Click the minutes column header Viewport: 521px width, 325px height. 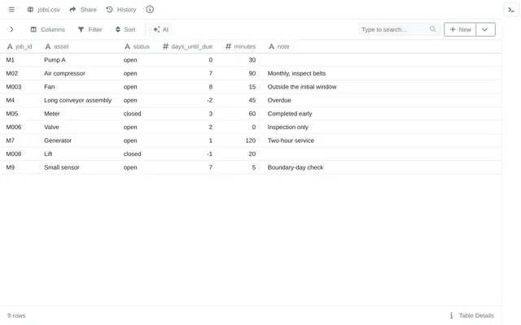[241, 46]
